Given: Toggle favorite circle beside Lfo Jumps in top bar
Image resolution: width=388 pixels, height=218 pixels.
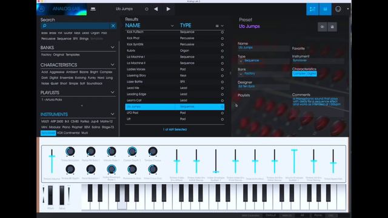Looking at the screenshot, I should click(x=147, y=9).
